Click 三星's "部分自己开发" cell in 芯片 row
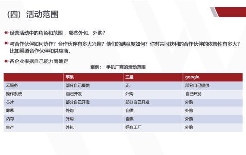The width and height of the screenshot is (246, 155). click(x=153, y=102)
